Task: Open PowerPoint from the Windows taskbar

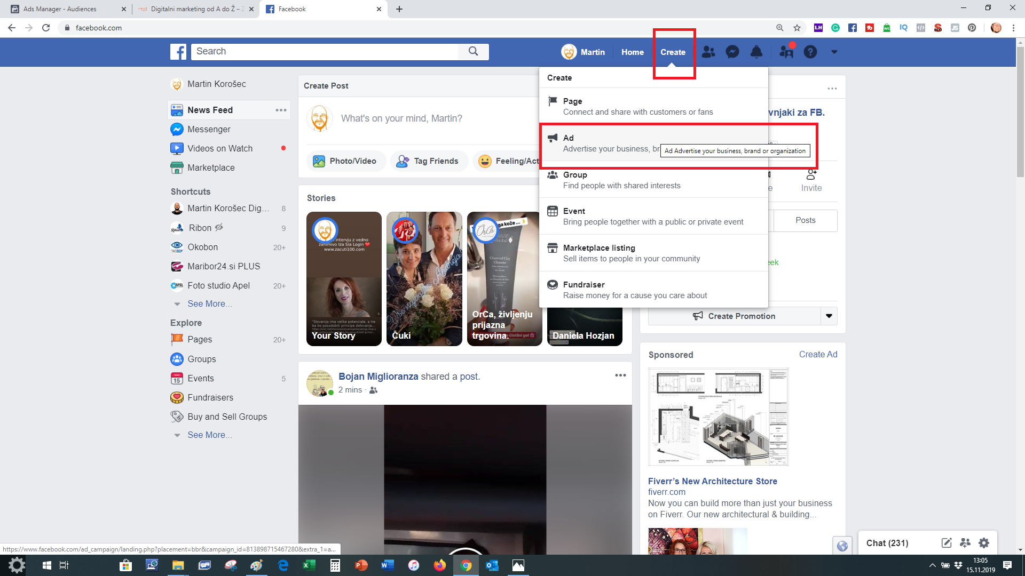Action: point(361,565)
